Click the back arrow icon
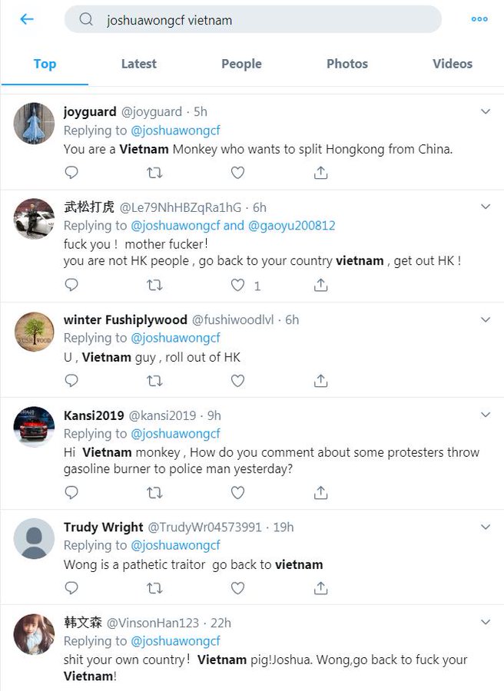504x691 pixels. [x=27, y=19]
